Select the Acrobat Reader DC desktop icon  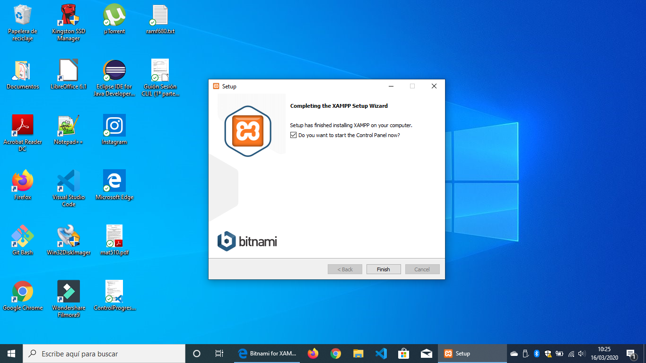point(23,133)
